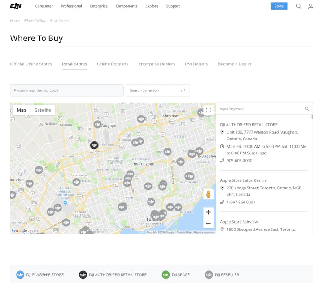323x283 pixels.
Task: Open the Google logo on map
Action: click(x=19, y=231)
